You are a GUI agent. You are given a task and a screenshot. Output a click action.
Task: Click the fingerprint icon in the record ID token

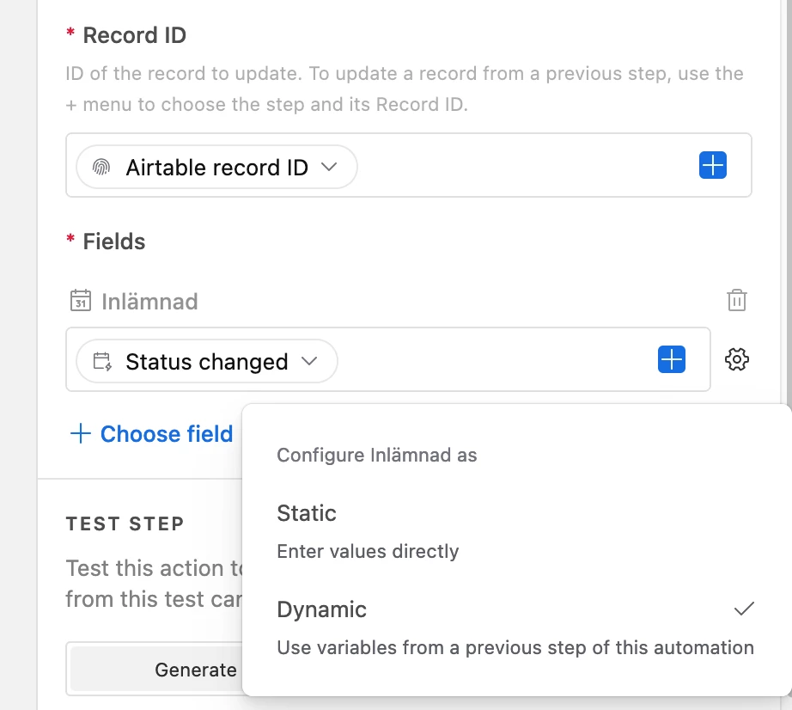coord(101,167)
